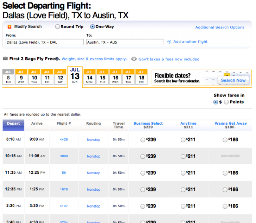Click Nonstop routing for the 12:35 PM flight

click(94, 190)
